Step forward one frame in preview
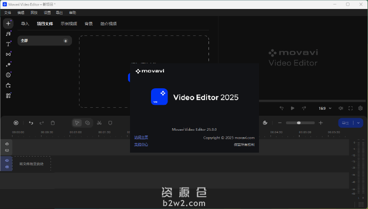The image size is (368, 209). tap(303, 108)
